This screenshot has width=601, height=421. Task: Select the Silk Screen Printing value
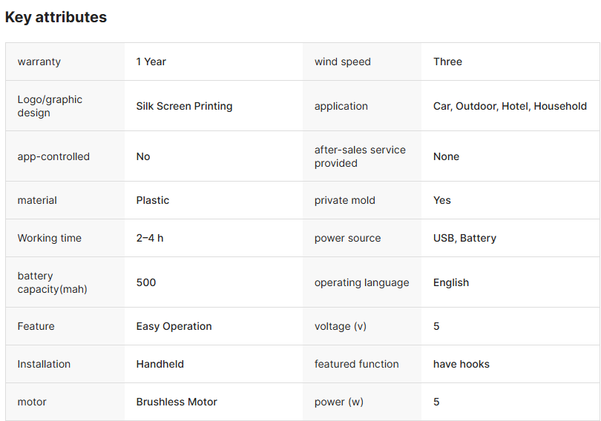(184, 106)
